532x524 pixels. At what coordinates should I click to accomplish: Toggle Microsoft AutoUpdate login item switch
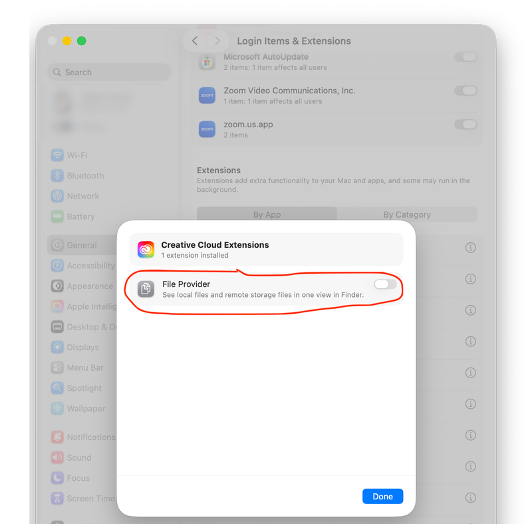(x=465, y=57)
